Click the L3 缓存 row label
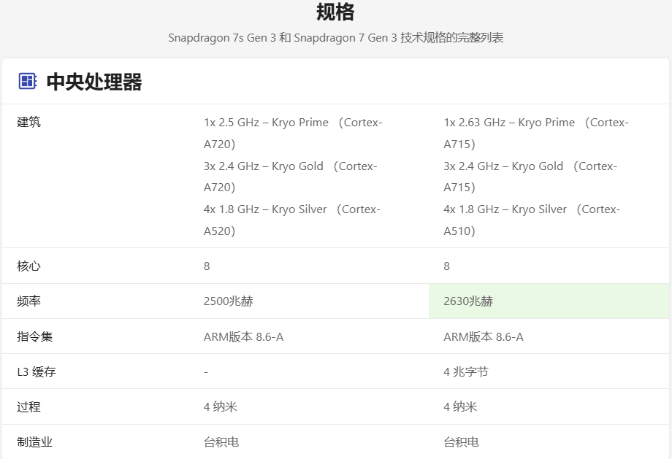672x459 pixels. 37,371
